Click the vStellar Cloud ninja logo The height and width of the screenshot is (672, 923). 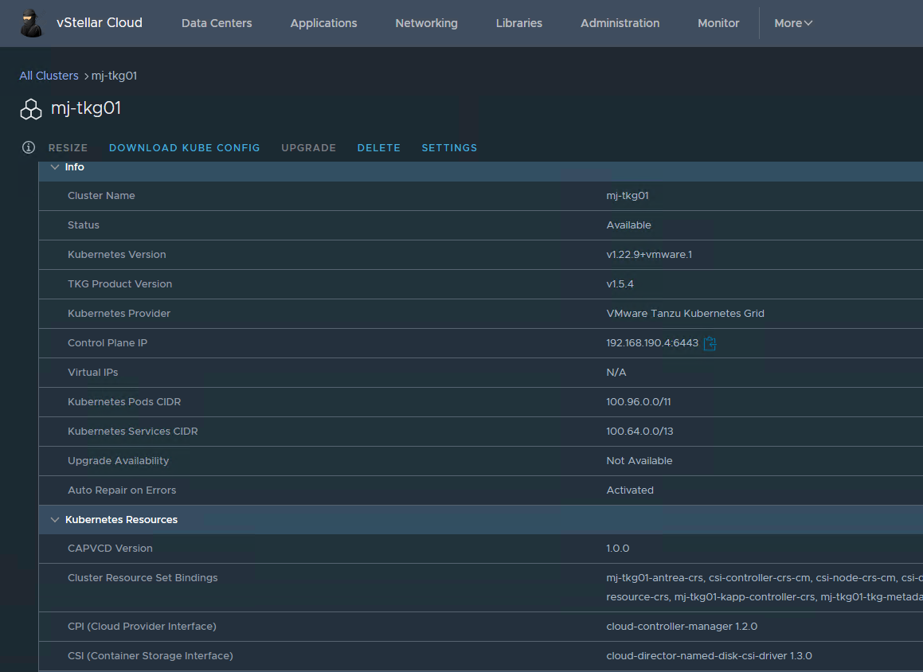[31, 23]
